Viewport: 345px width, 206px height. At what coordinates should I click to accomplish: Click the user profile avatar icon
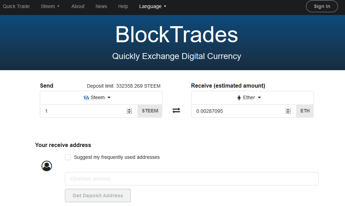click(47, 166)
